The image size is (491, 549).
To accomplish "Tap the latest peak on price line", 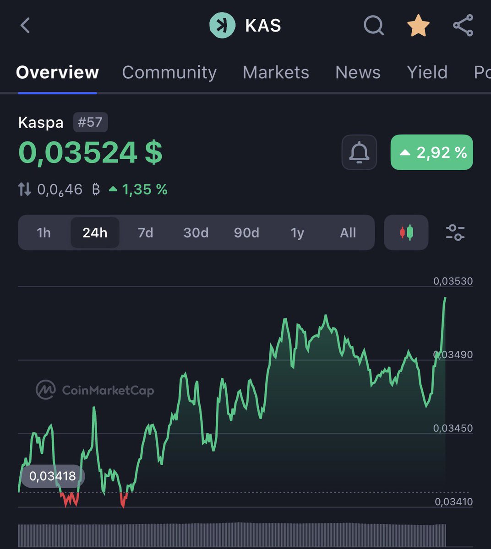I will pos(445,299).
